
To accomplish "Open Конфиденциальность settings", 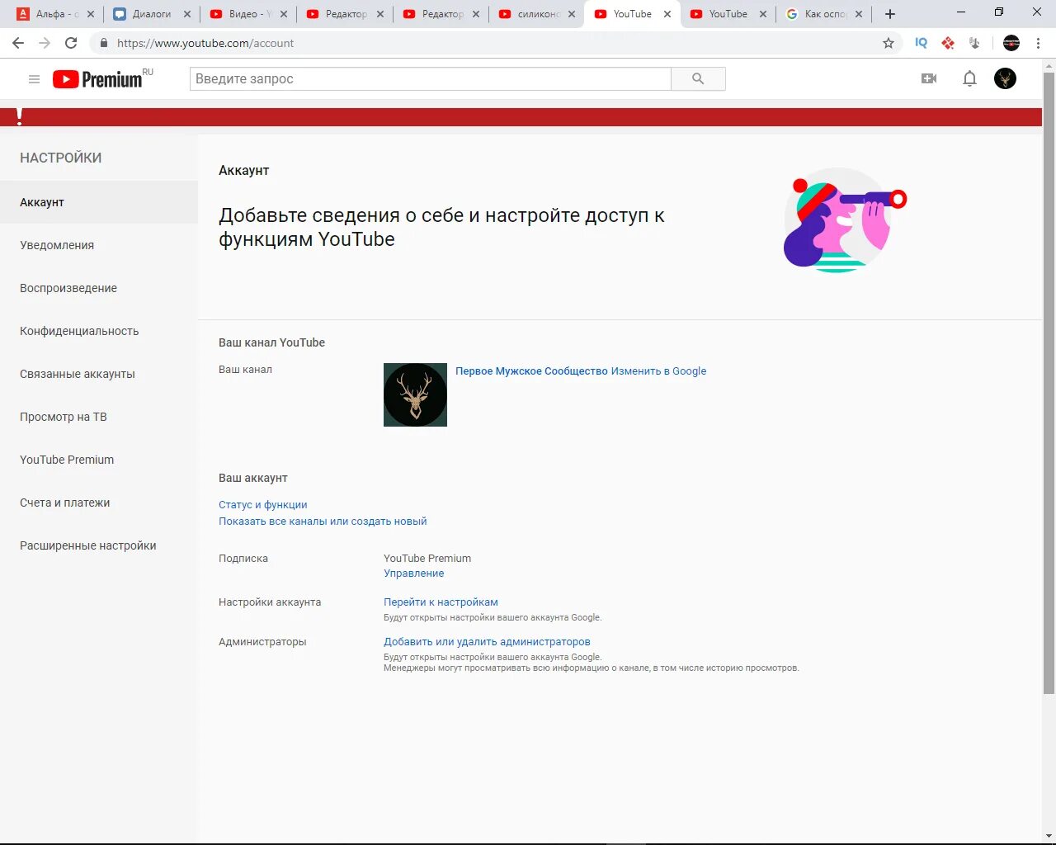I will pos(99,331).
